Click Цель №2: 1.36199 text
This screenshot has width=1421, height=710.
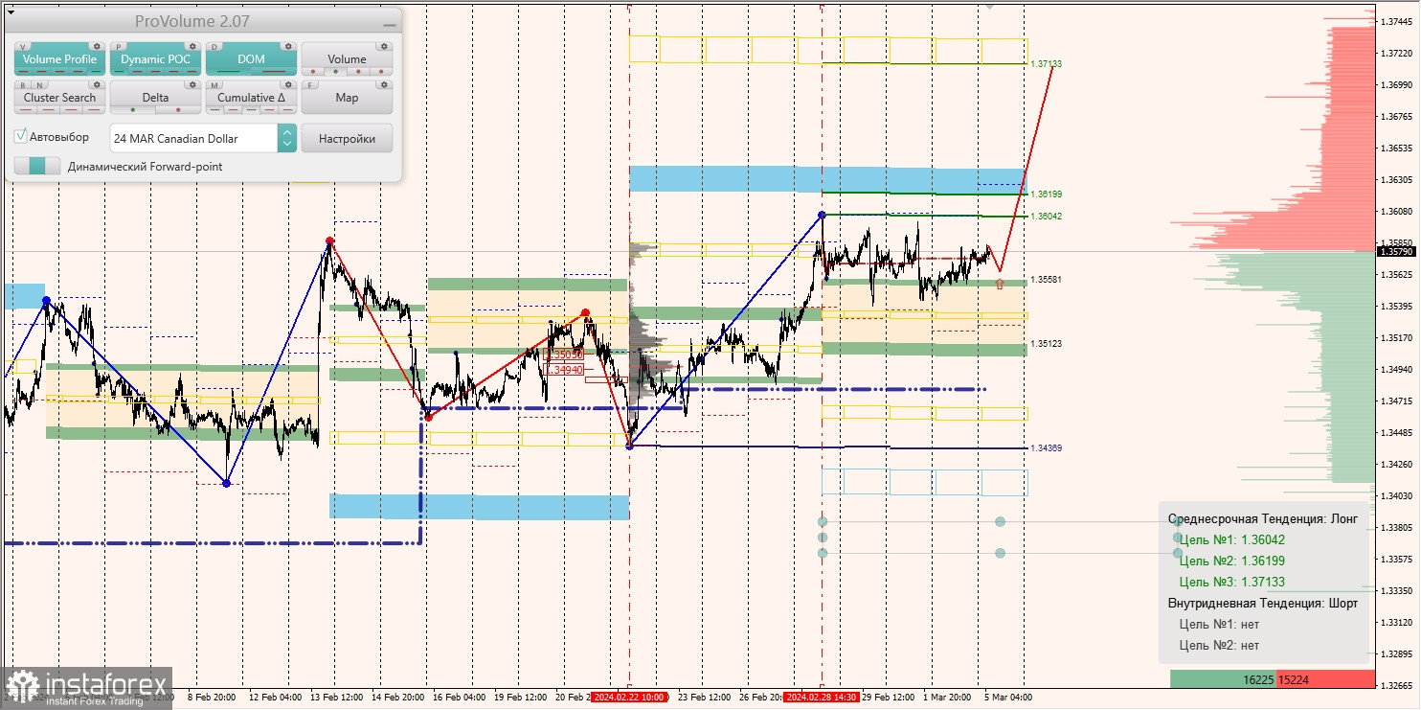point(1231,561)
